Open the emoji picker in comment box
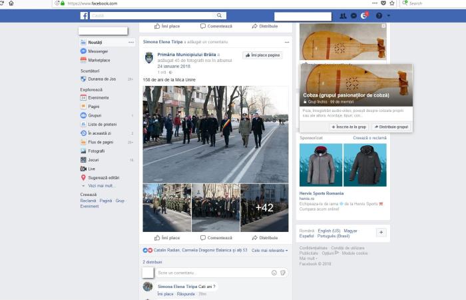This screenshot has width=466, height=300. coord(274,273)
